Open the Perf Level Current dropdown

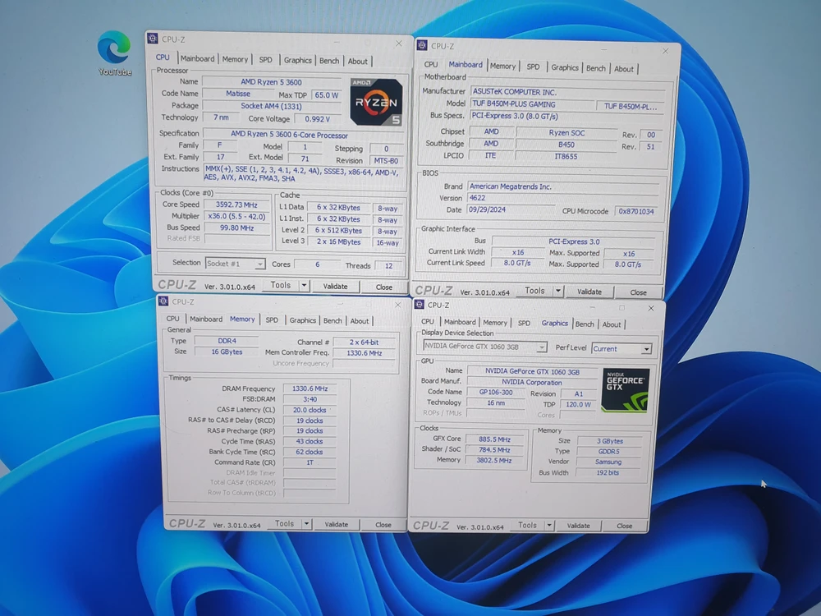[621, 349]
